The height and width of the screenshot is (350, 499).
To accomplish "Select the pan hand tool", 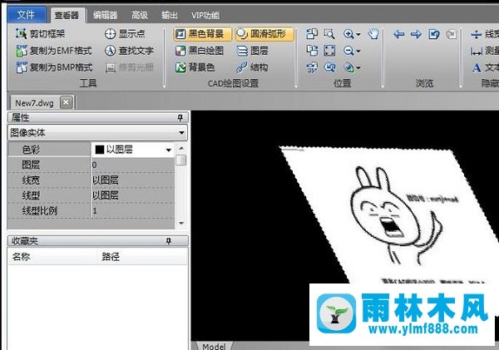I will point(373,34).
